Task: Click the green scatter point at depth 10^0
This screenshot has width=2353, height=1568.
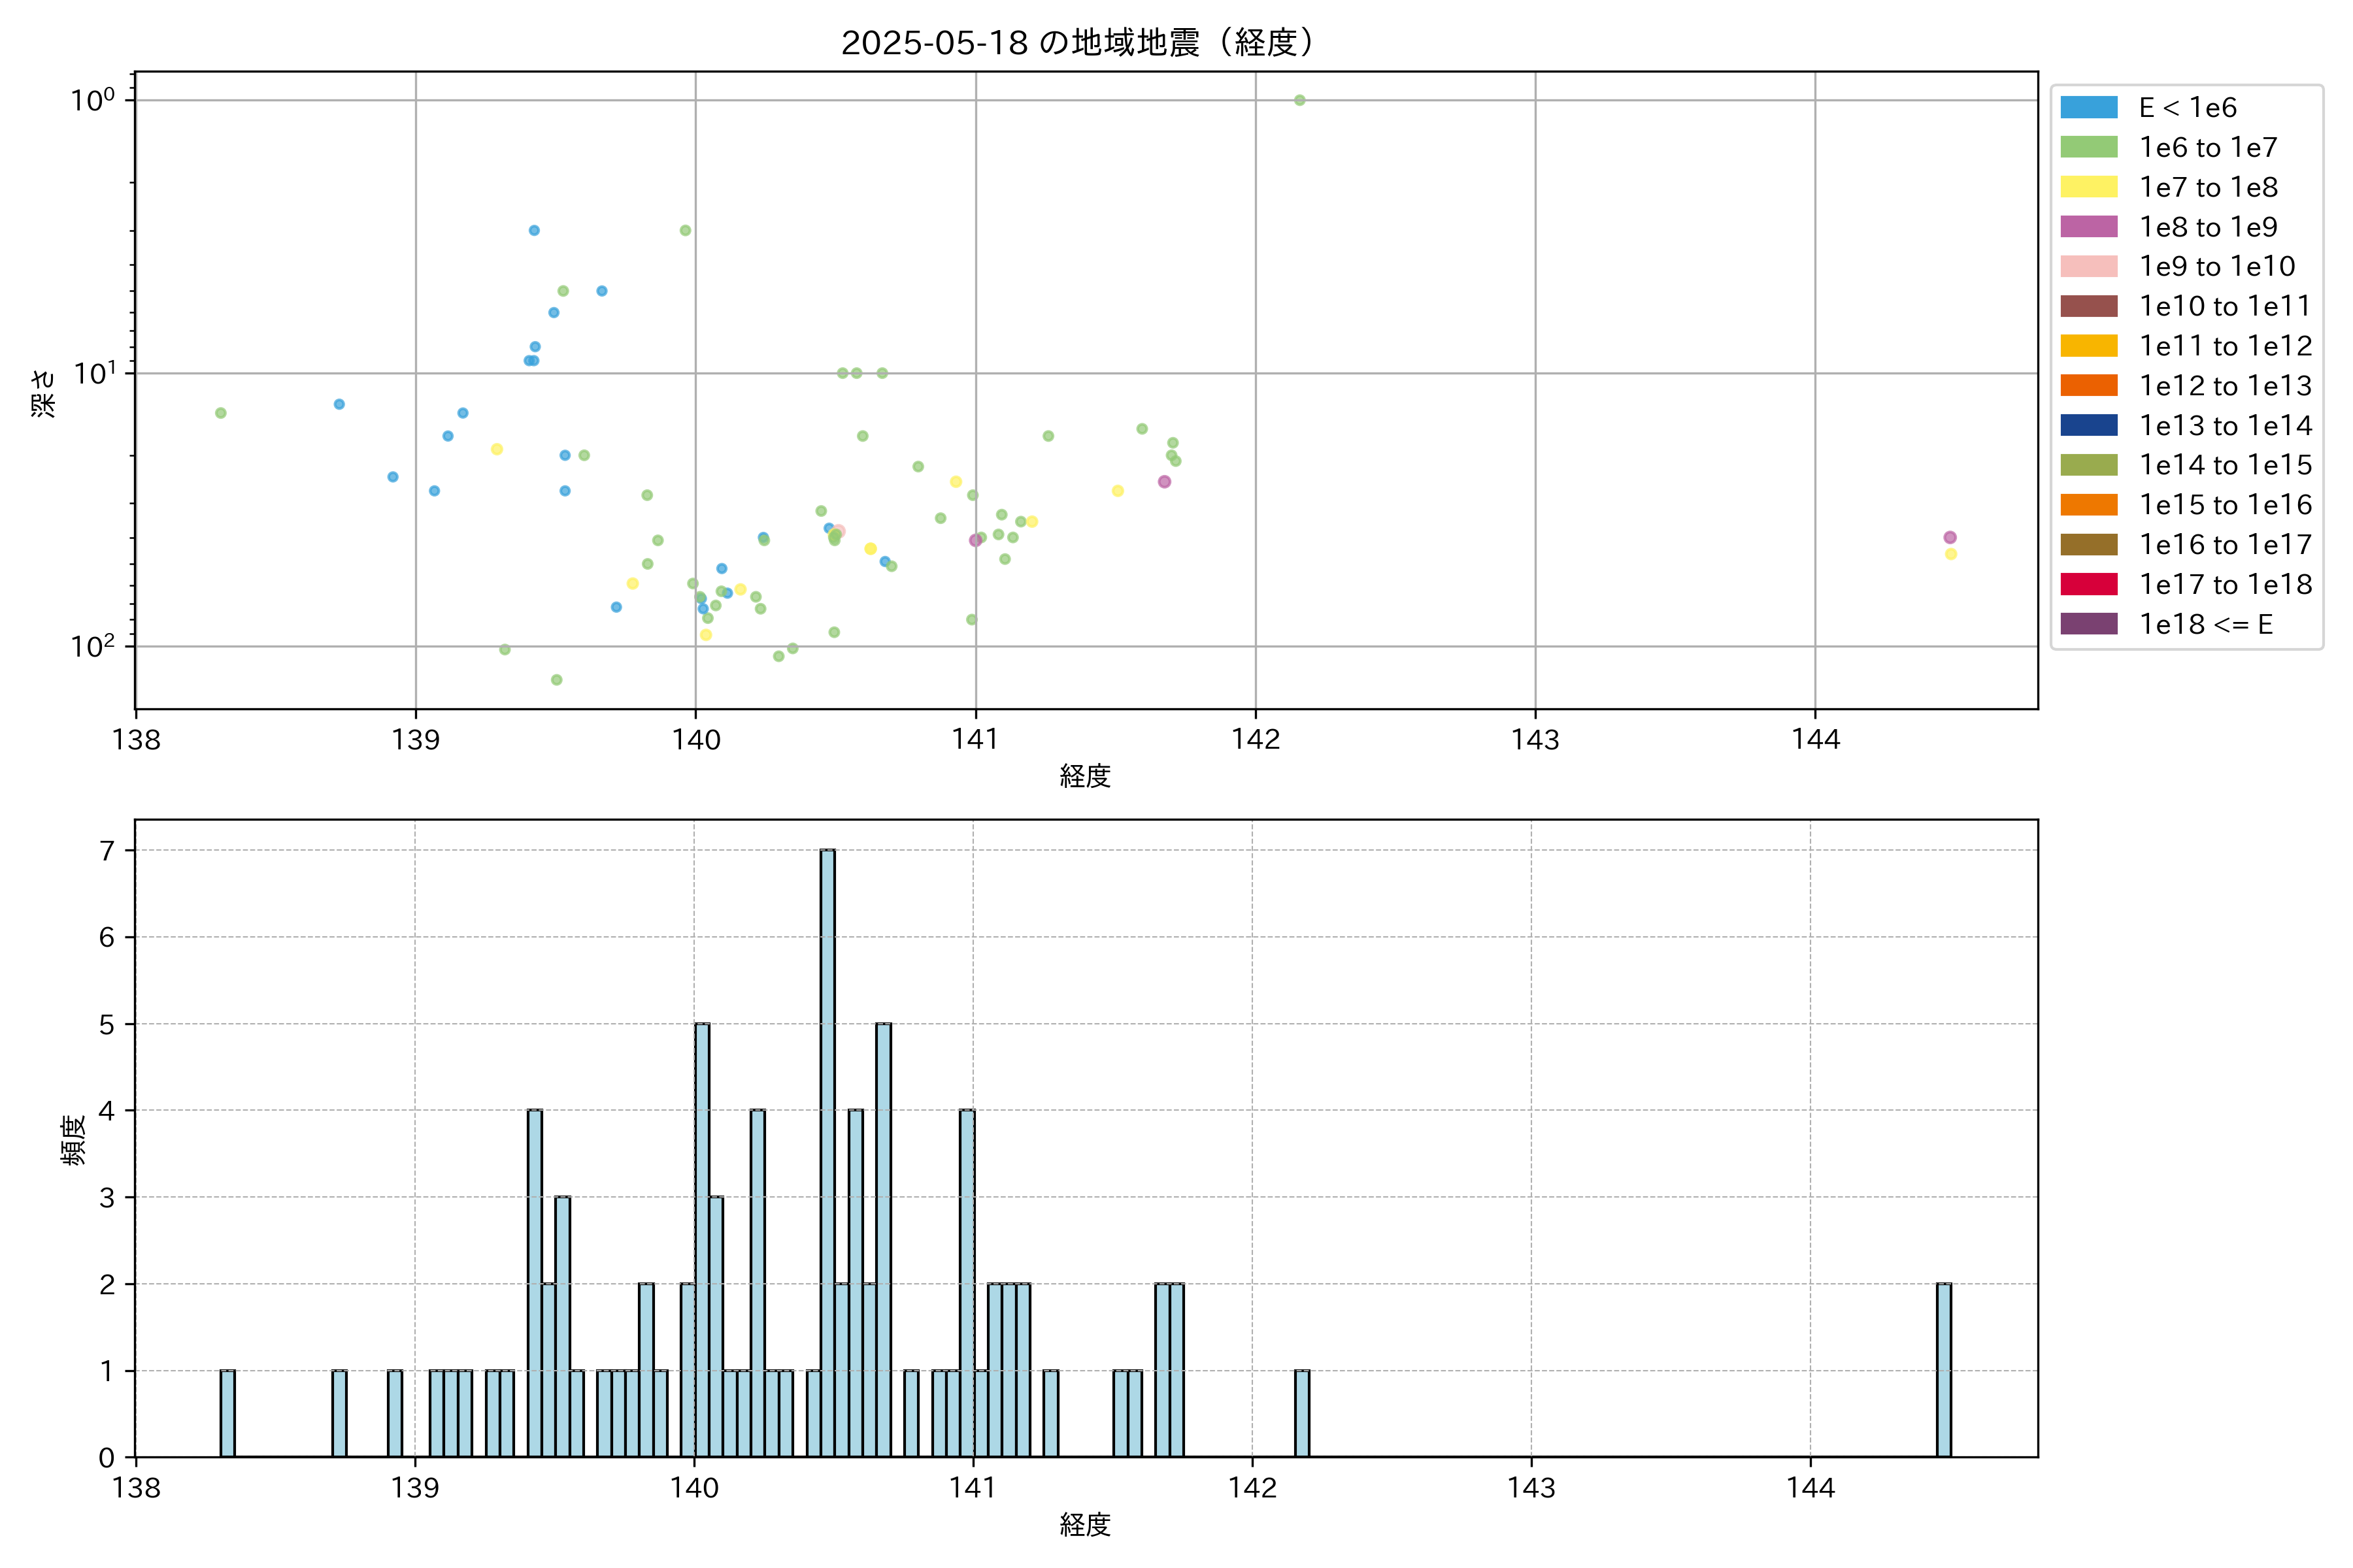Action: click(x=1299, y=100)
